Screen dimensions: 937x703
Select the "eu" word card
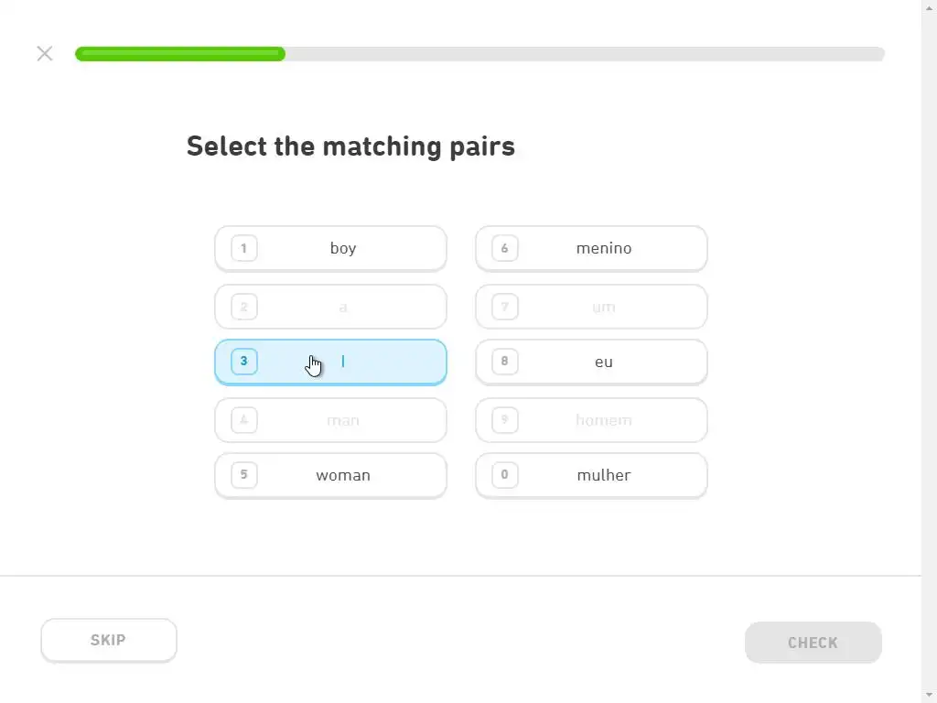coord(591,362)
